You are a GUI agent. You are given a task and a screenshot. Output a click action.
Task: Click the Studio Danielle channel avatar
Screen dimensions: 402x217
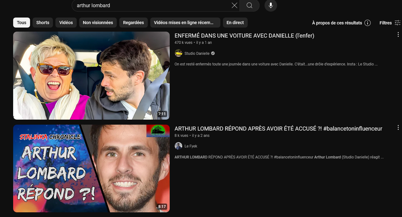[x=178, y=53]
